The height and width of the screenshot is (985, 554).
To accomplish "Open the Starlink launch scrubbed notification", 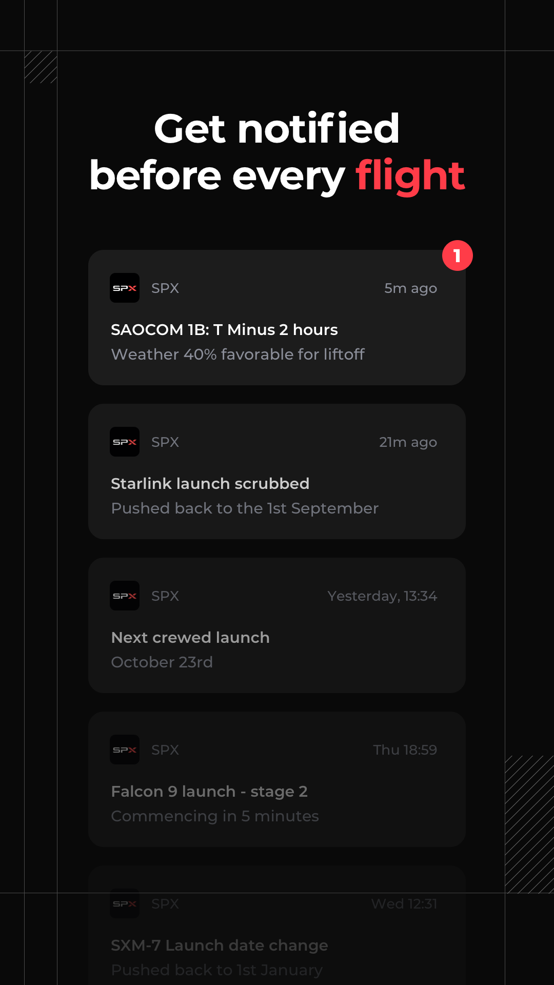I will [x=210, y=483].
